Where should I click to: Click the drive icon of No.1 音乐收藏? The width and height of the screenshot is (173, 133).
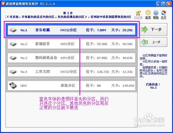(x=13, y=30)
